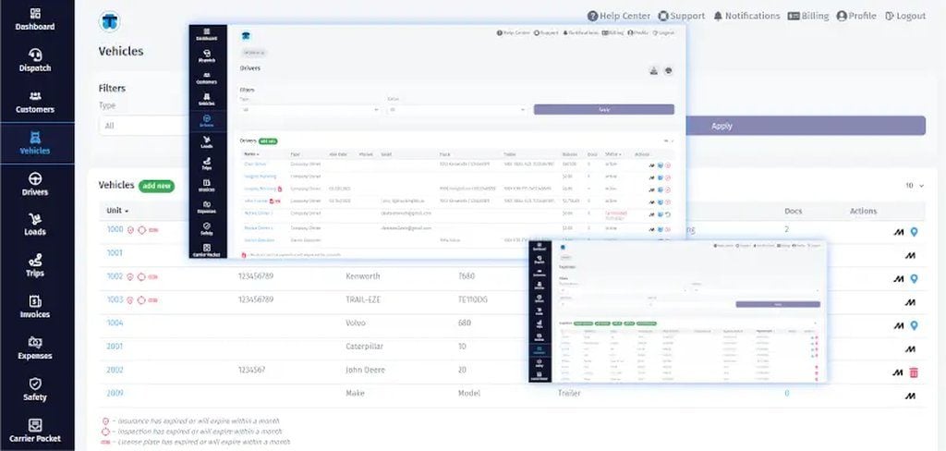Screen dimensions: 946x451
Task: Click the M icon for unit 2009
Action: [x=910, y=396]
